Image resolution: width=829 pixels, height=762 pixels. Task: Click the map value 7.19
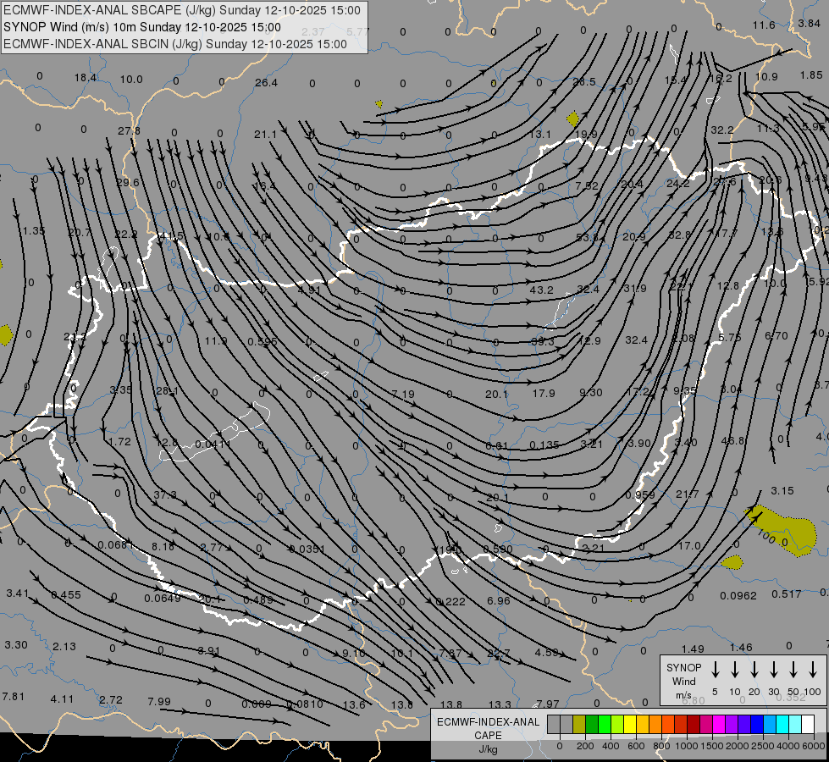403,394
